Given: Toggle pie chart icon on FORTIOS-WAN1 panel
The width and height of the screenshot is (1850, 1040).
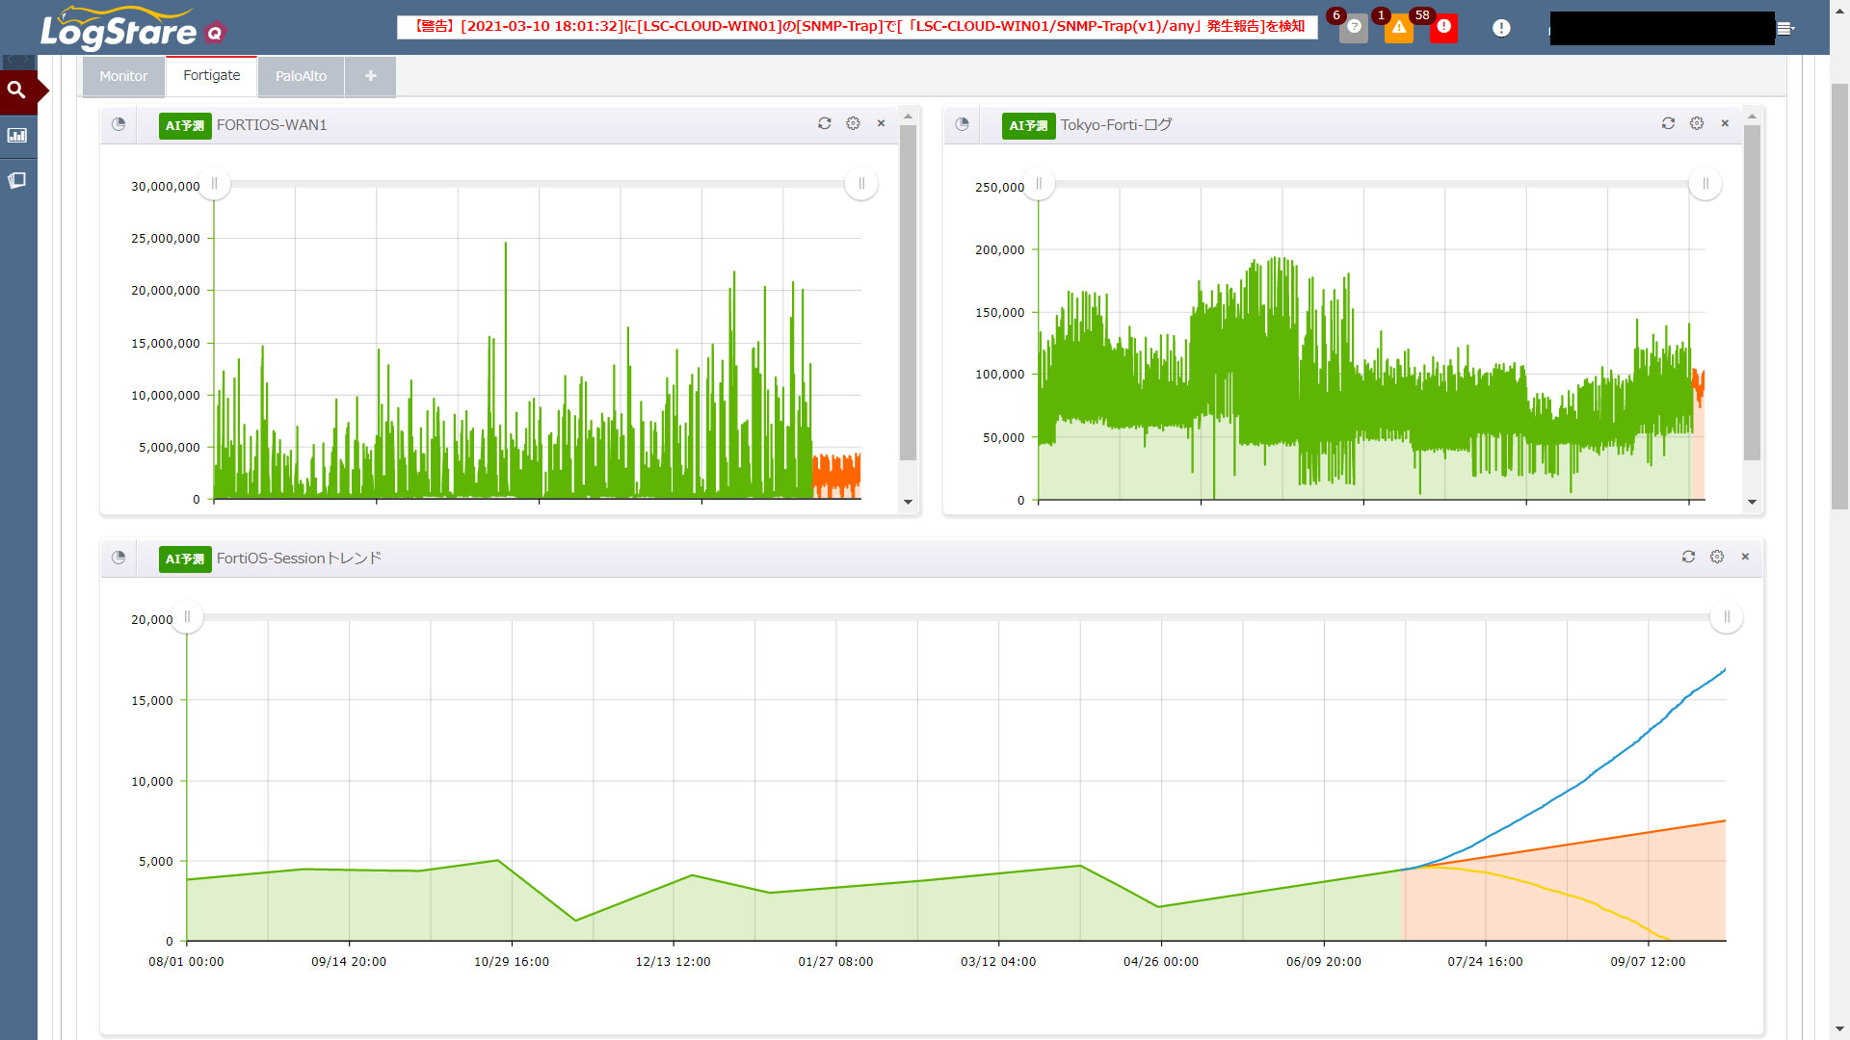Looking at the screenshot, I should [119, 124].
